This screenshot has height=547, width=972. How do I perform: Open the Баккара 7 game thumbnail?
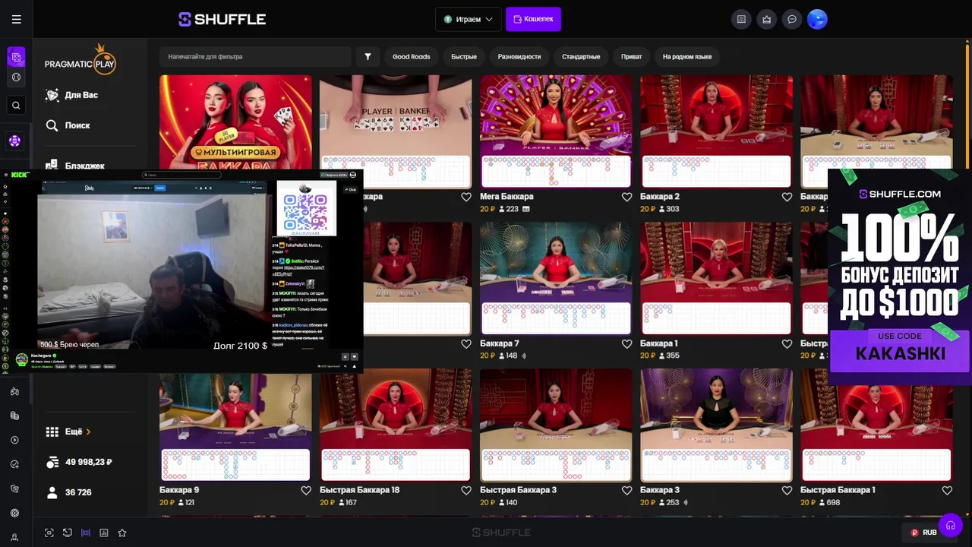(x=556, y=278)
